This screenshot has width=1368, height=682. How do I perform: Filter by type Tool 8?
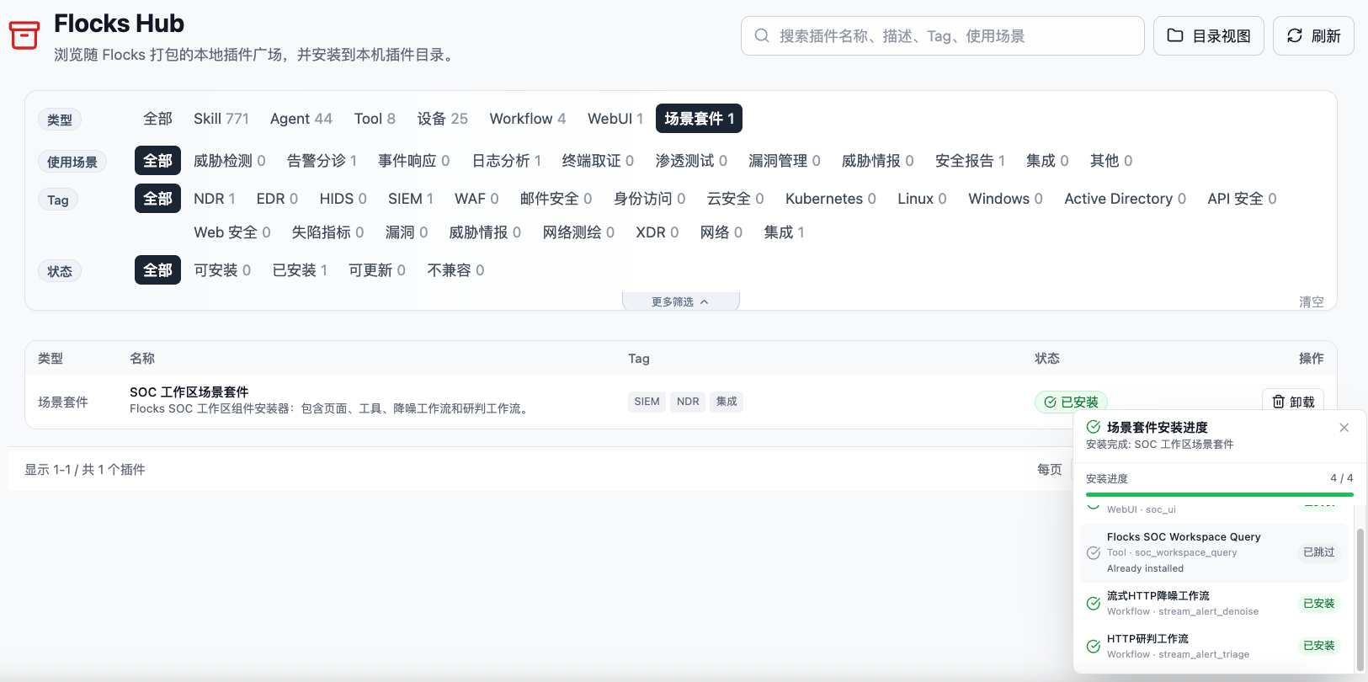[x=375, y=119]
